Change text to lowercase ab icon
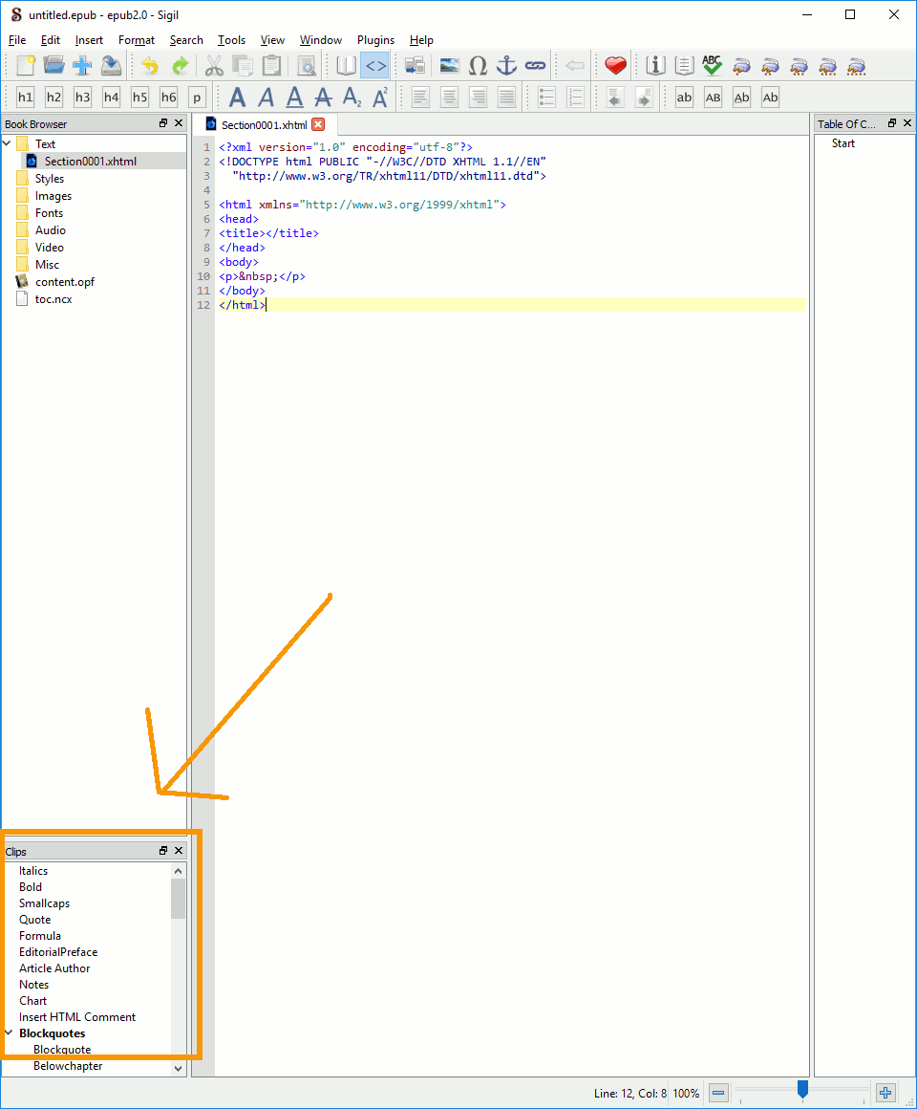The height and width of the screenshot is (1109, 917). (x=684, y=97)
